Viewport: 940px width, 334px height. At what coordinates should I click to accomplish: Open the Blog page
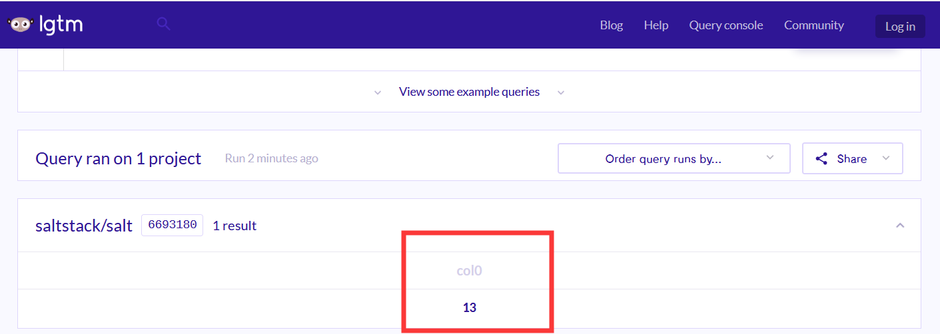click(612, 25)
